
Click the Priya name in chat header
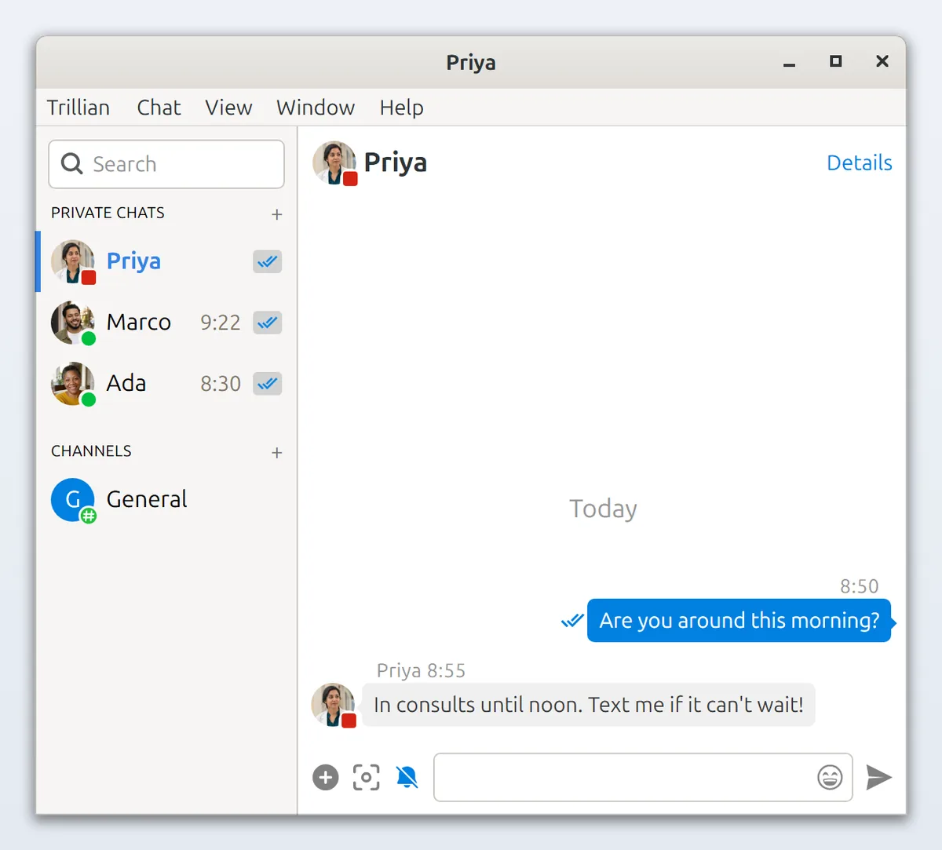click(x=396, y=162)
